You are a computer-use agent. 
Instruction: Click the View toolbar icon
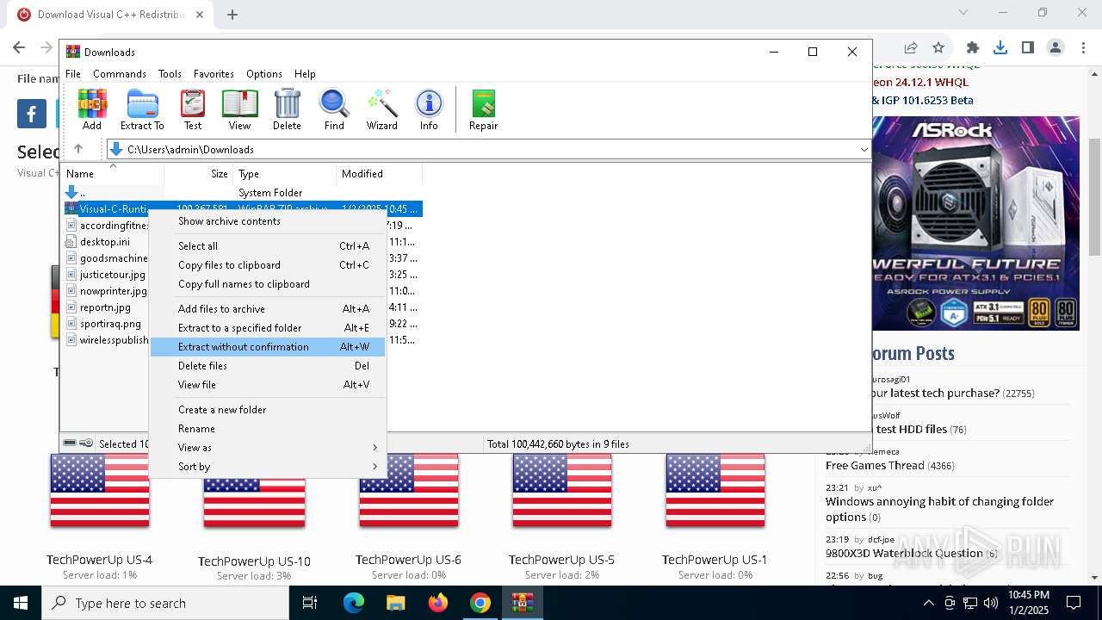click(239, 109)
